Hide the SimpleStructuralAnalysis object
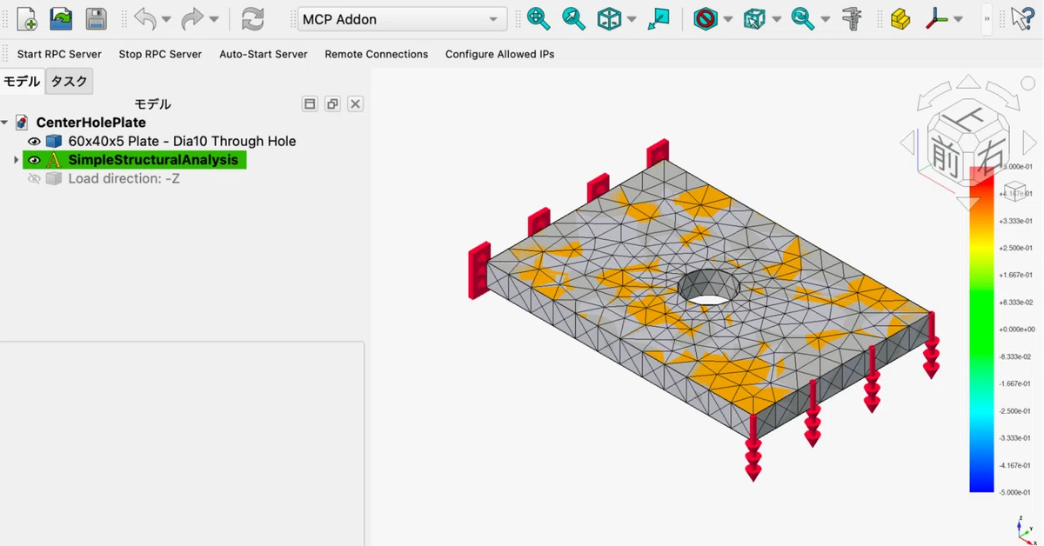This screenshot has width=1044, height=546. (x=35, y=160)
